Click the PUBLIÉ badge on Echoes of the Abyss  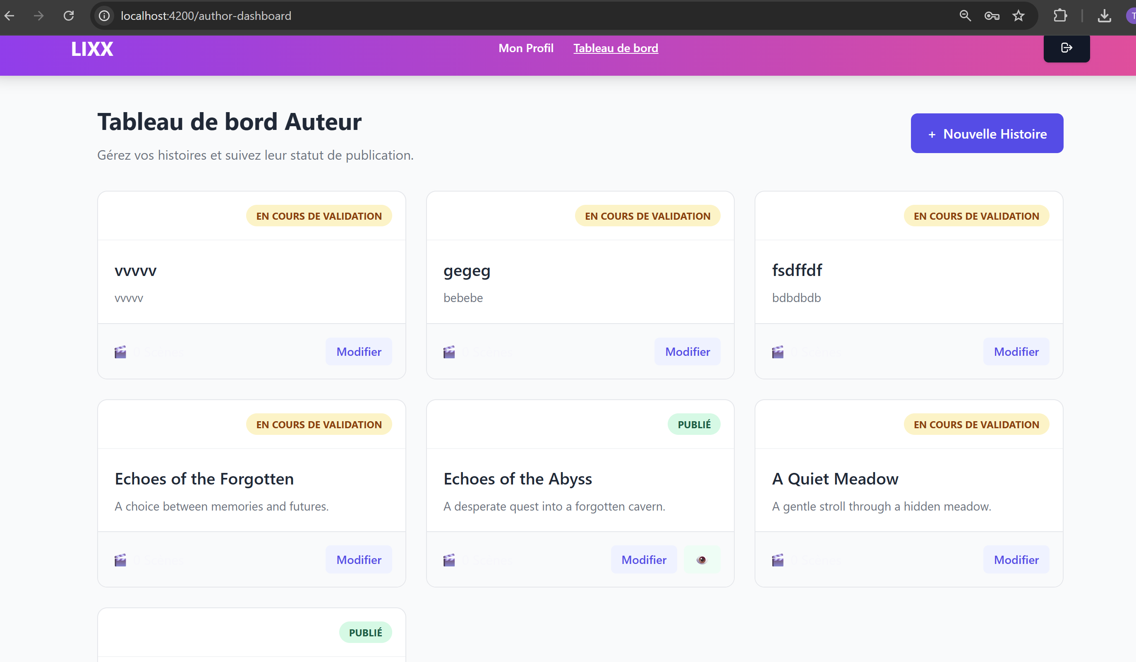[x=694, y=425]
